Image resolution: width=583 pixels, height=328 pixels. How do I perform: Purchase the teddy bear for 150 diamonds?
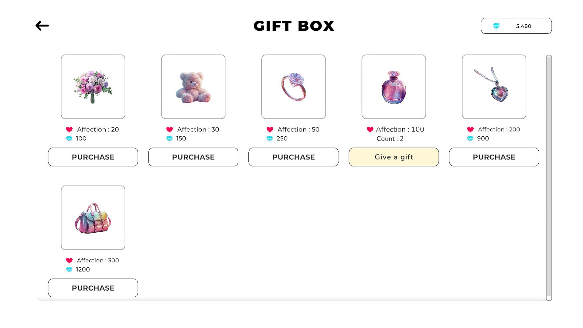coord(193,157)
